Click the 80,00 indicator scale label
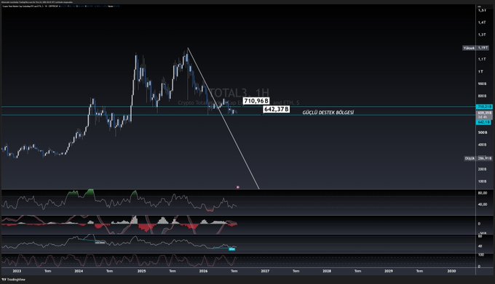495x284 pixels. pyautogui.click(x=483, y=192)
